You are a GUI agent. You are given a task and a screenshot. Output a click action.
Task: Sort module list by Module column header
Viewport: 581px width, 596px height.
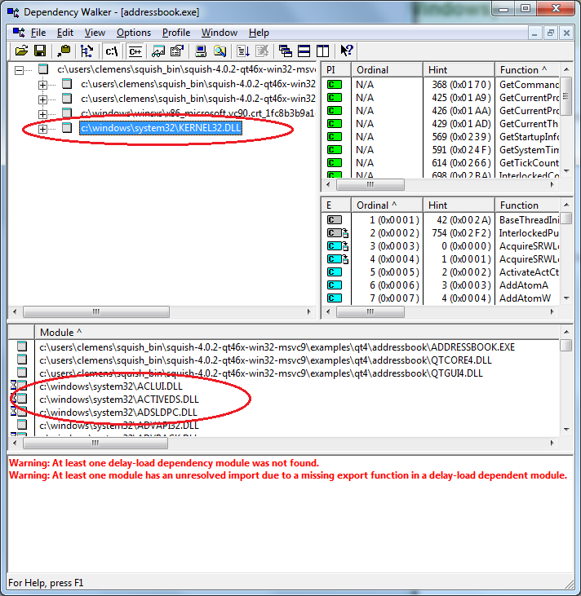61,332
